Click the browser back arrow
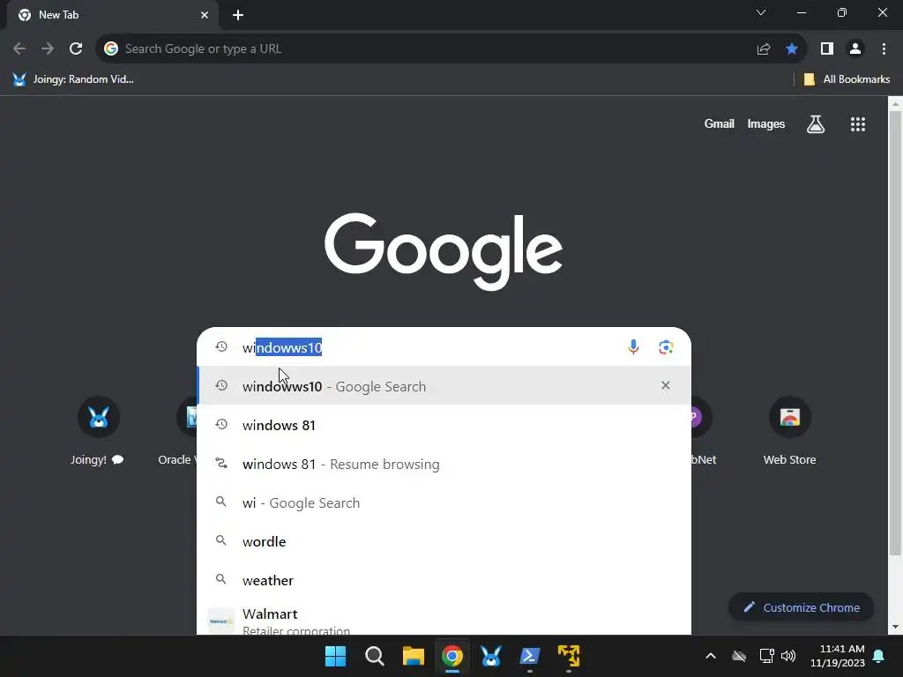The image size is (903, 677). click(x=19, y=49)
